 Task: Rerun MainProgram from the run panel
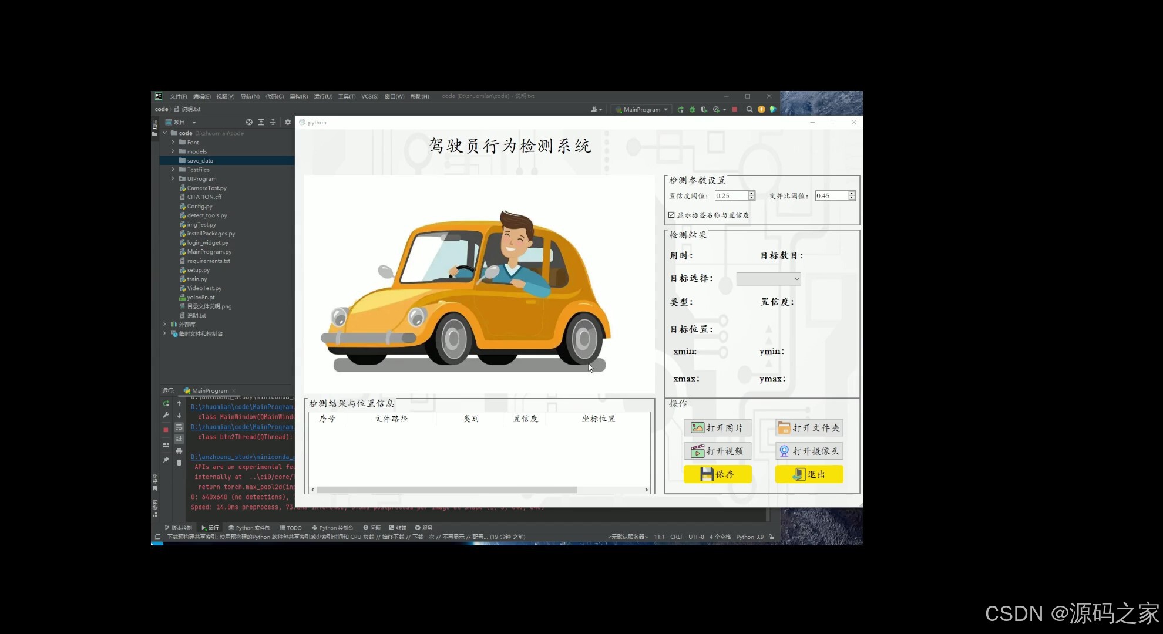[166, 403]
